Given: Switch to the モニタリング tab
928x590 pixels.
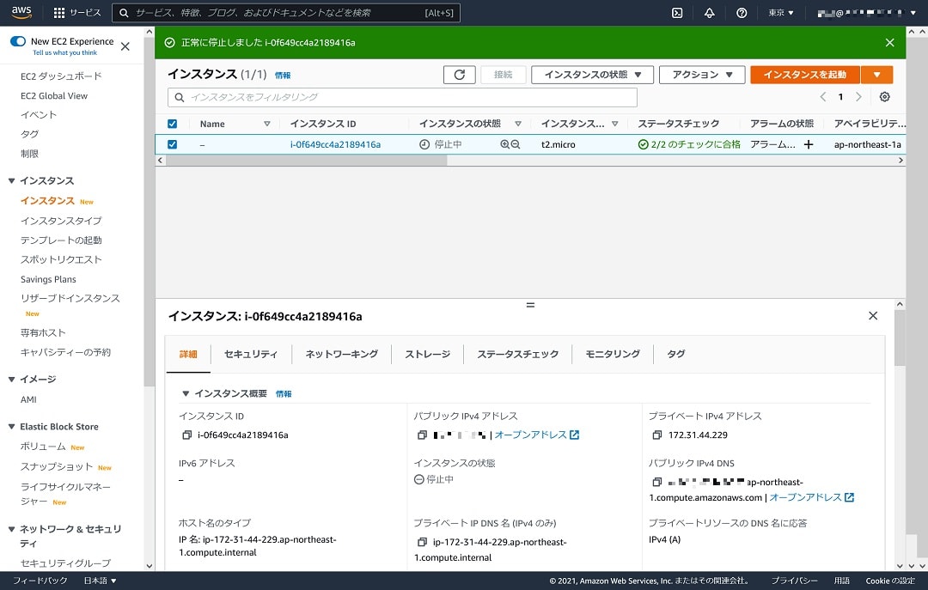Looking at the screenshot, I should [613, 354].
